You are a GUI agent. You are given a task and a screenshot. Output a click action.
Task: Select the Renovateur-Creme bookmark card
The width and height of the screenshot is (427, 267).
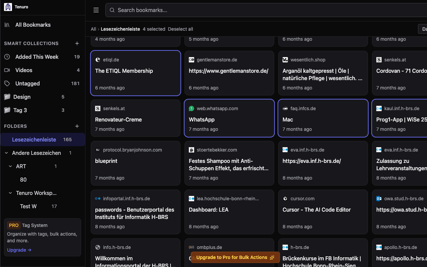coord(135,118)
